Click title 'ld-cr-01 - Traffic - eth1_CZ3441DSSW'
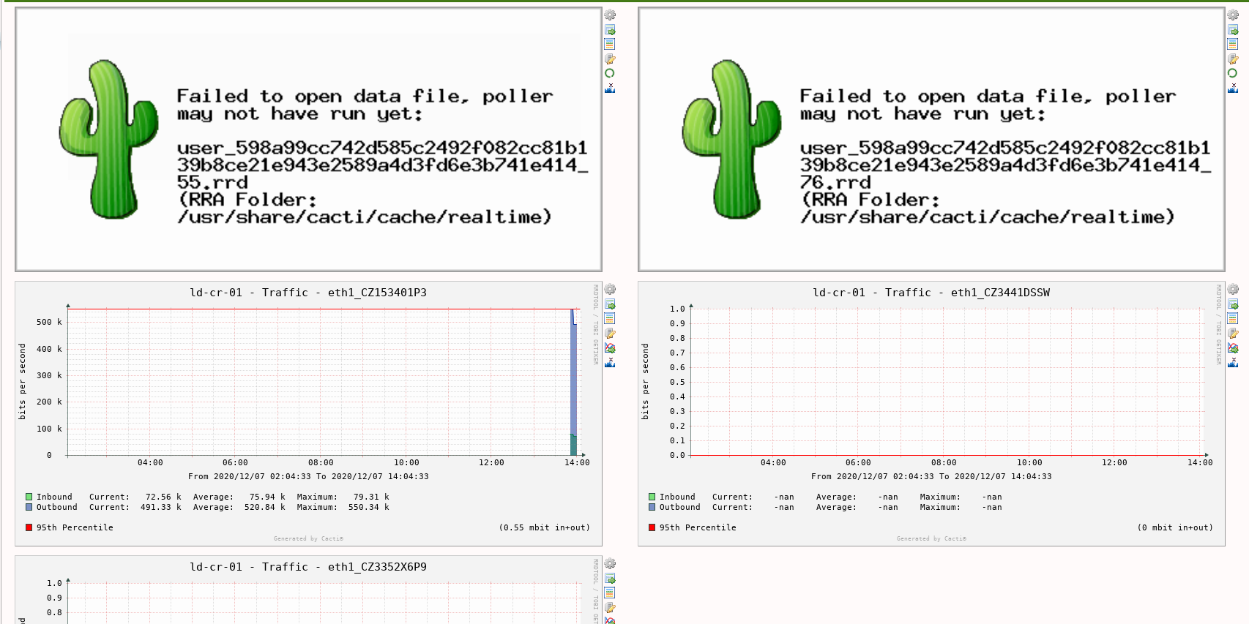The height and width of the screenshot is (624, 1249). pos(931,293)
